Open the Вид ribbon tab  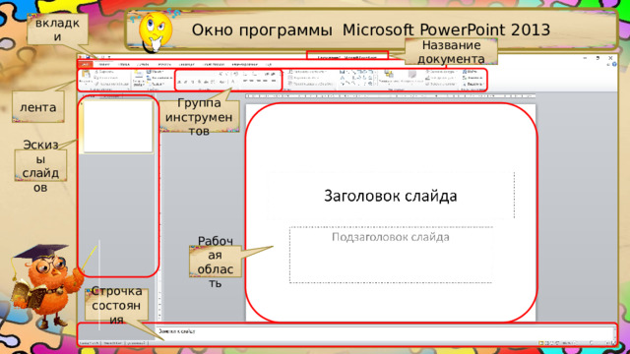click(x=269, y=64)
